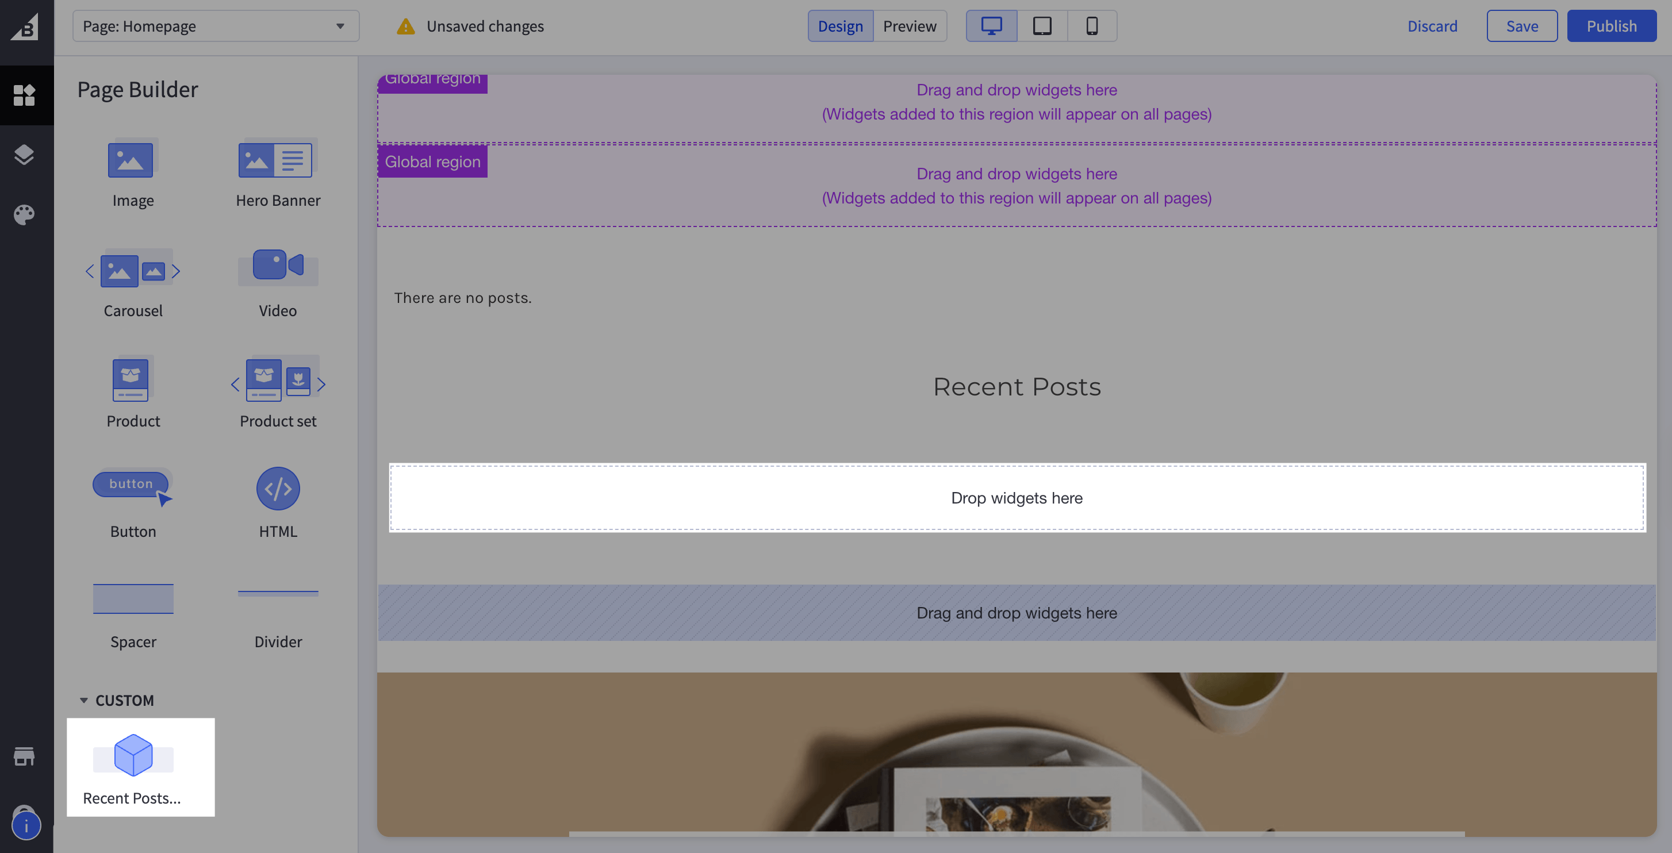Select the Product set widget

click(278, 393)
